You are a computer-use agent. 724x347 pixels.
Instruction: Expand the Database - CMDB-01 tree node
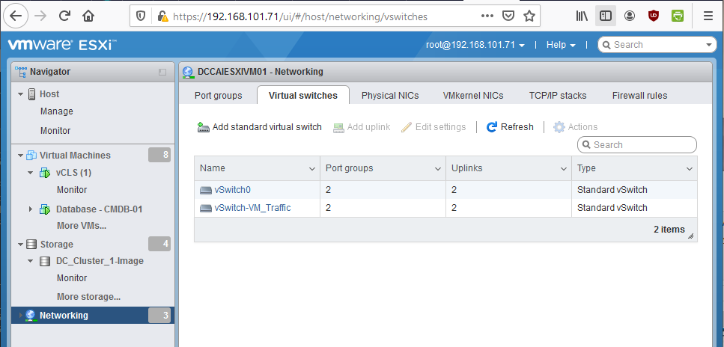(x=31, y=209)
